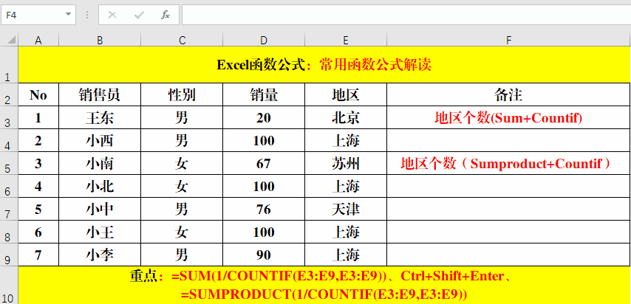Select column E header
The height and width of the screenshot is (304, 631).
pyautogui.click(x=346, y=40)
